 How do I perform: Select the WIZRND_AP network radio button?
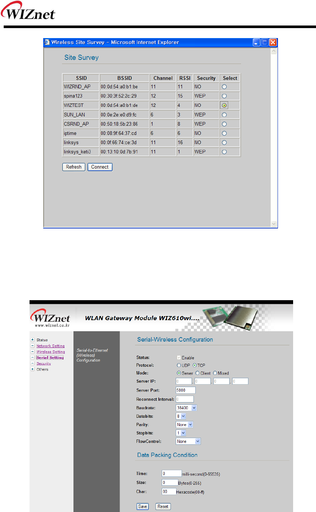coord(224,87)
